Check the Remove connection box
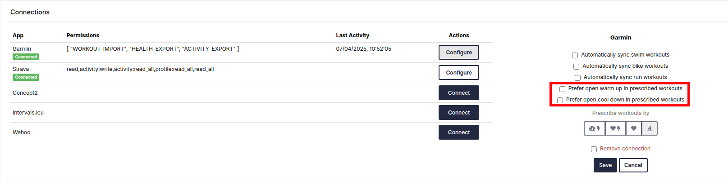The height and width of the screenshot is (185, 728). pos(594,149)
